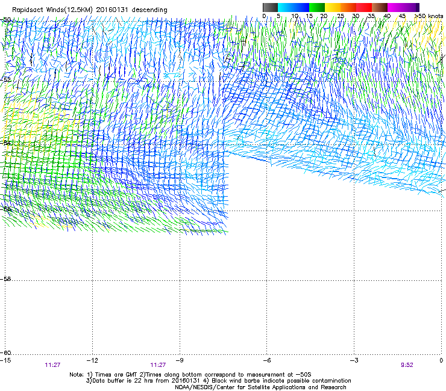Viewport: 446px width, 391px height.
Task: Click the '20' legend scale label
Action: click(x=324, y=16)
